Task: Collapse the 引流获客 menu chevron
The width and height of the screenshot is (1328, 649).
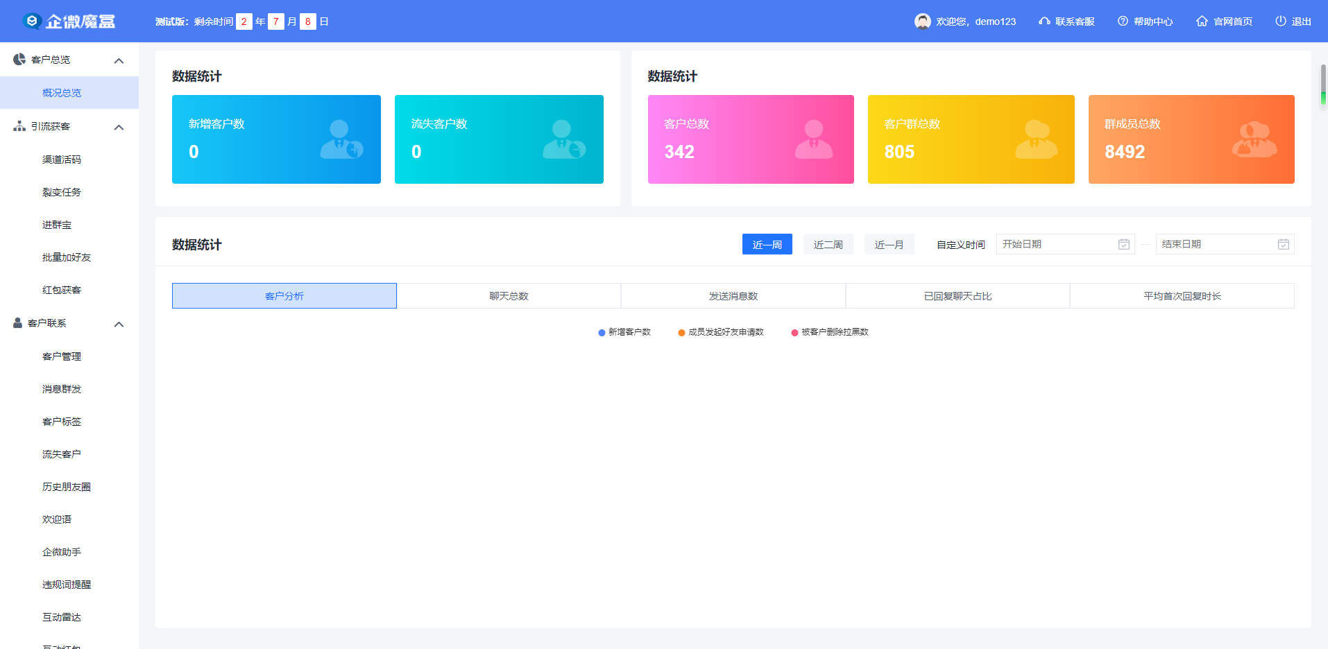Action: 119,127
